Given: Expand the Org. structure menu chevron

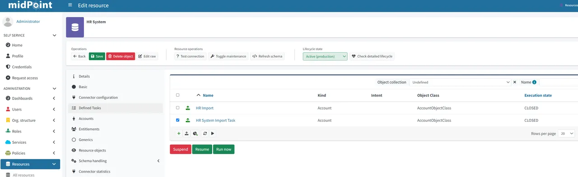Looking at the screenshot, I should [x=54, y=120].
